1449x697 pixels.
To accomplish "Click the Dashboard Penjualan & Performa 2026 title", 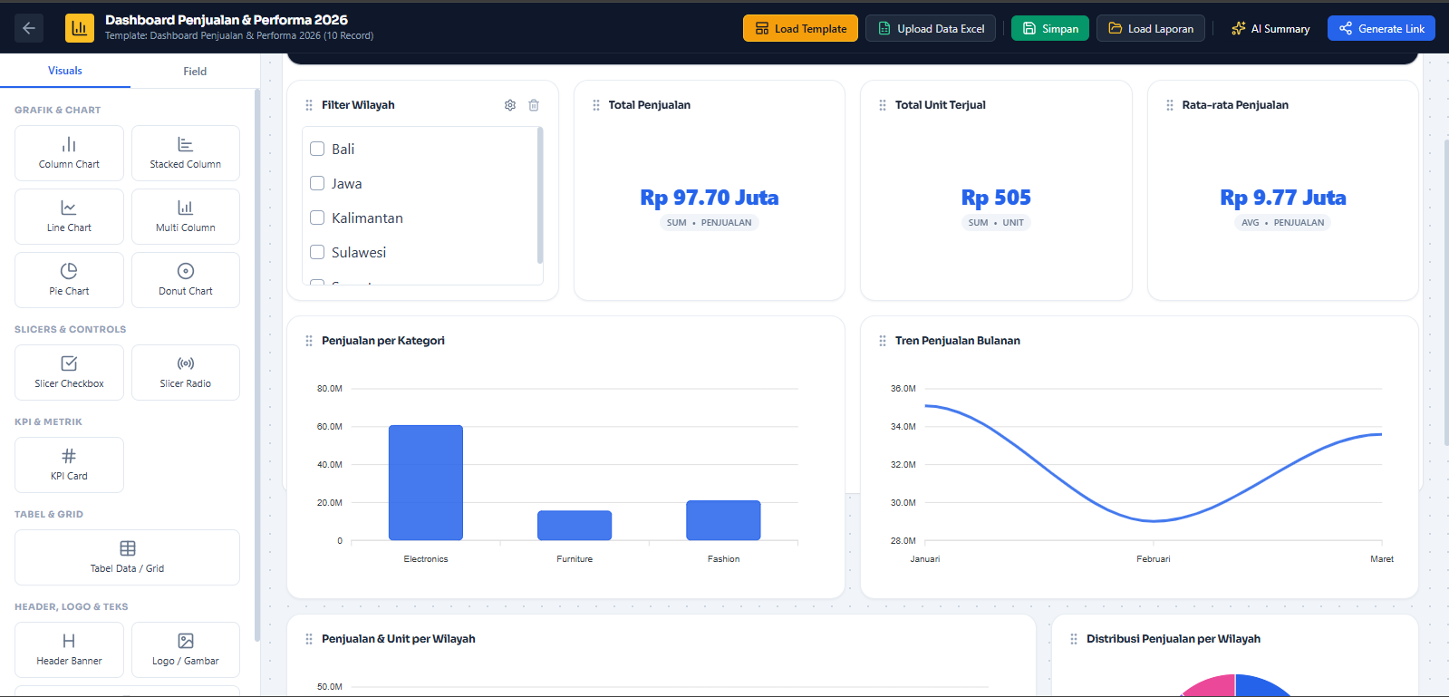I will coord(227,20).
